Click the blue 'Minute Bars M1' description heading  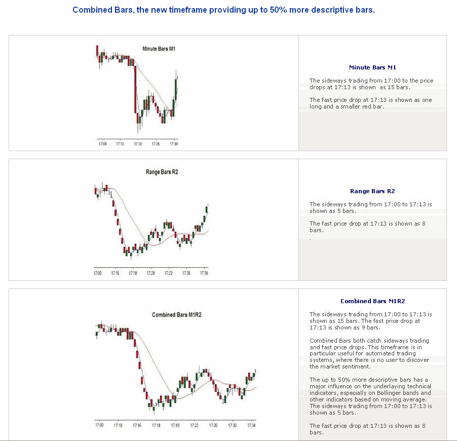pyautogui.click(x=372, y=67)
